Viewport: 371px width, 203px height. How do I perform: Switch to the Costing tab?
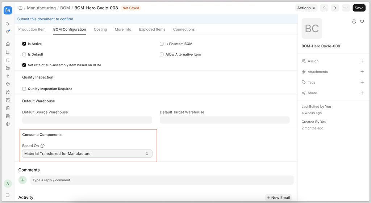coord(100,29)
